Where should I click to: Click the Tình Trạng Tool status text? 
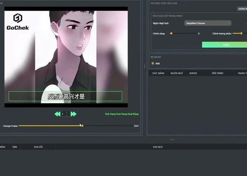click(122, 114)
